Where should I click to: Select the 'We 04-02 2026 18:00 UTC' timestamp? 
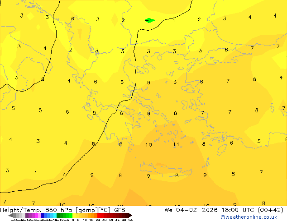[210, 210]
